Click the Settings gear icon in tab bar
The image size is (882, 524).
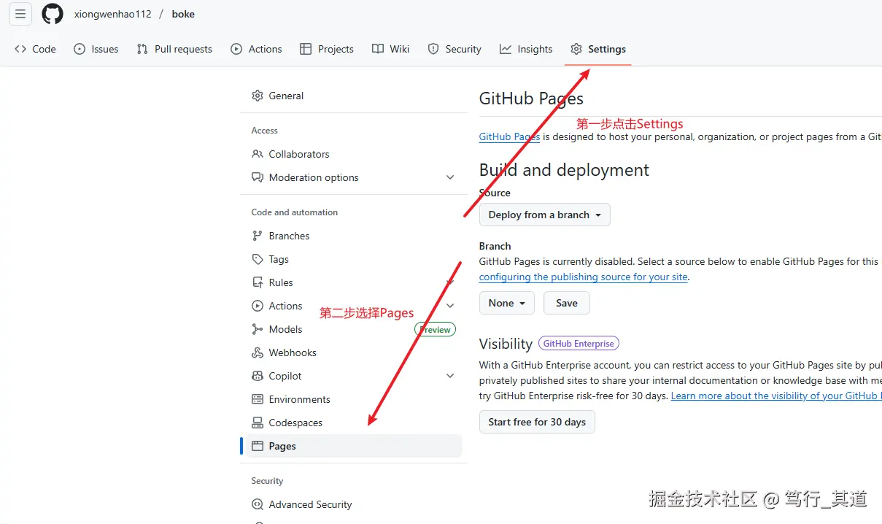click(x=576, y=49)
